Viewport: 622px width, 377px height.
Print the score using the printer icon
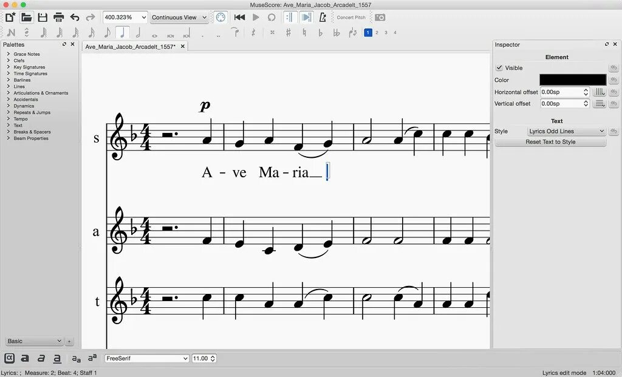coord(59,17)
